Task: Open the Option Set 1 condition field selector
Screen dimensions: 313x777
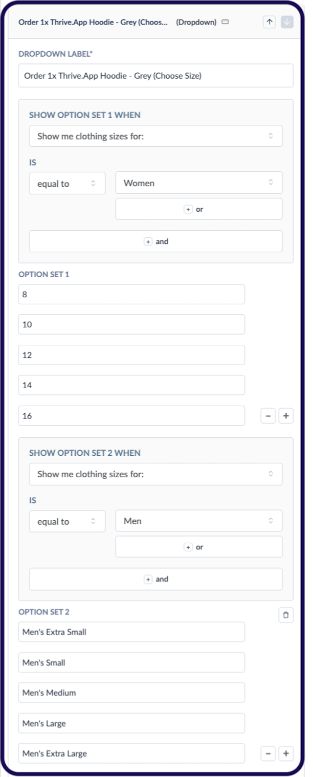Action: (155, 136)
